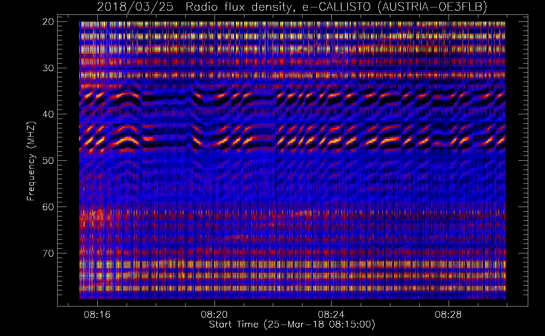Click the 08:28 time tick label
Screen dimensions: 545x336
(x=448, y=315)
